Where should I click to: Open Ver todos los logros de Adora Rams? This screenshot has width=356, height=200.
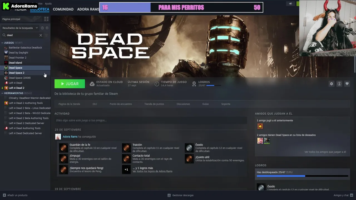[x=152, y=171]
